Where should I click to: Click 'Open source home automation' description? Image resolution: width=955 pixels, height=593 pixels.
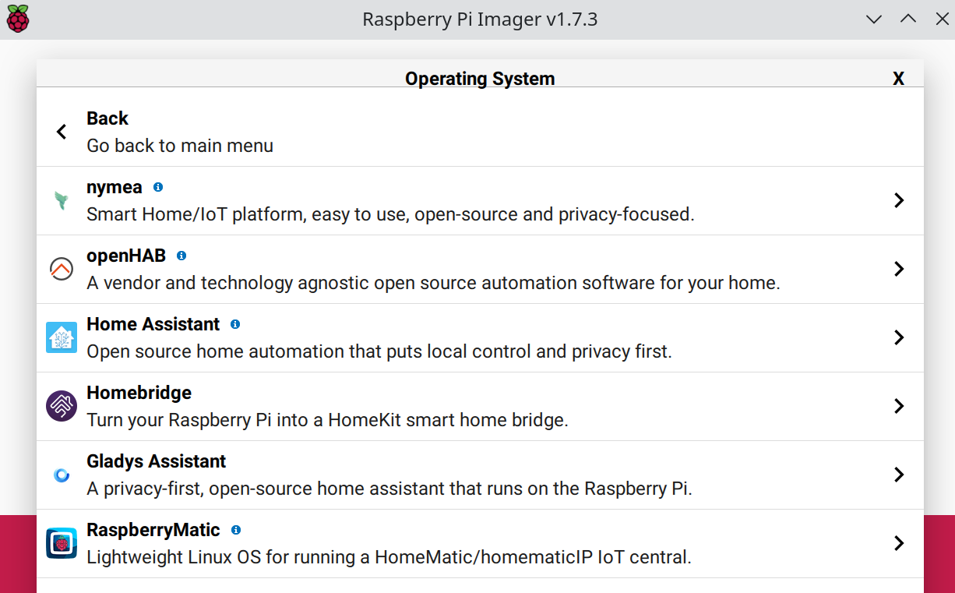point(379,351)
